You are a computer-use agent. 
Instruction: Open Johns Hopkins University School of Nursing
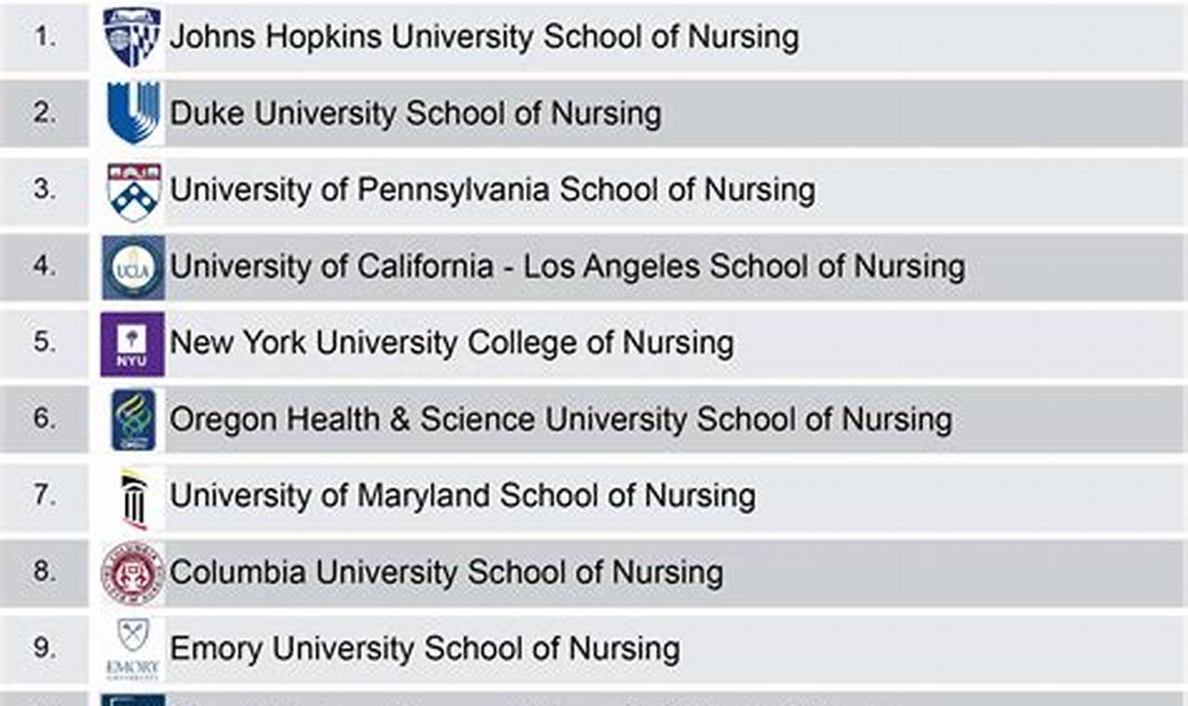[x=483, y=37]
